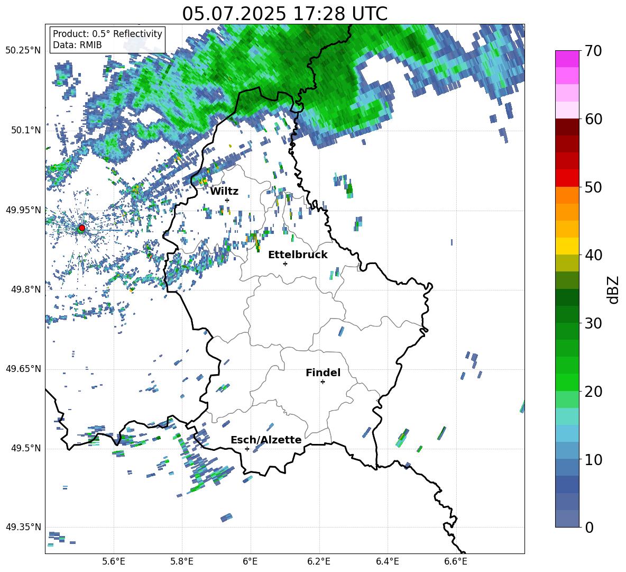Click the 5.8°E longitude label
The image size is (626, 572).
(x=182, y=561)
